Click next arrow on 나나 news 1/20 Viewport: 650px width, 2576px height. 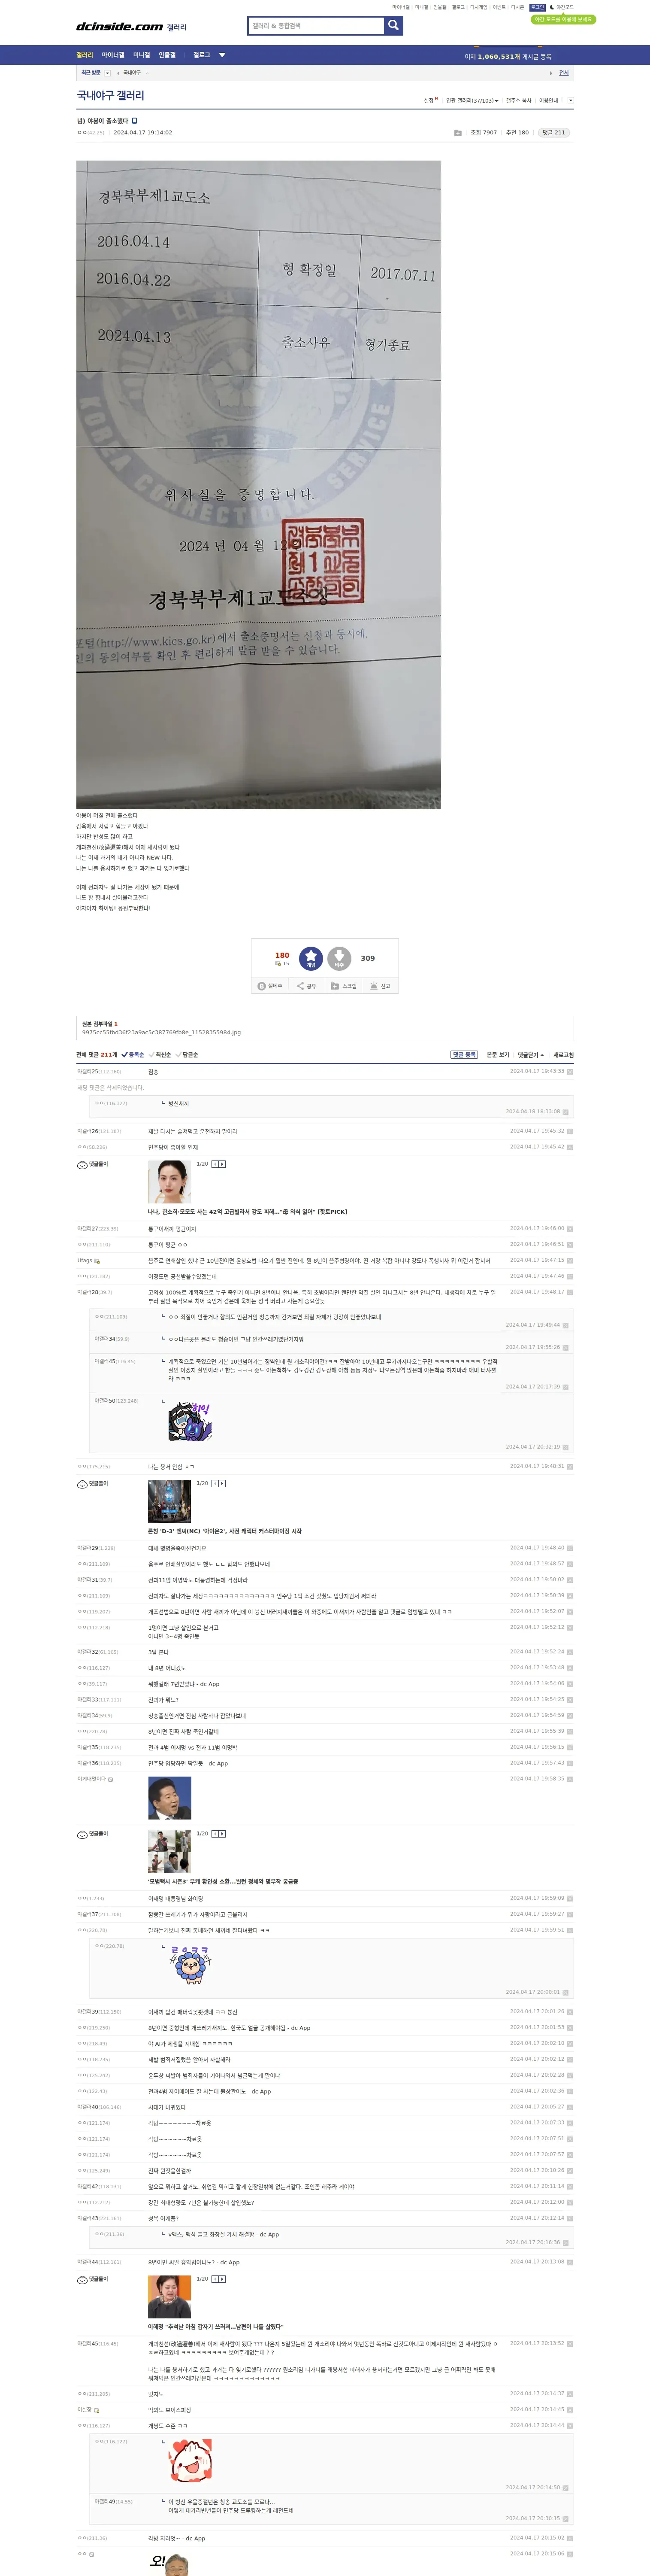pos(222,1164)
